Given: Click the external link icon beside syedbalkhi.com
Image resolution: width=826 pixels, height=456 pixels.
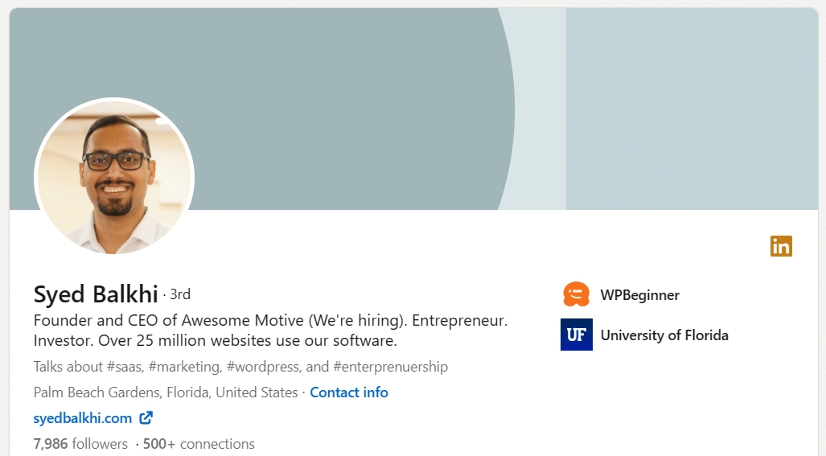Looking at the screenshot, I should pyautogui.click(x=146, y=417).
